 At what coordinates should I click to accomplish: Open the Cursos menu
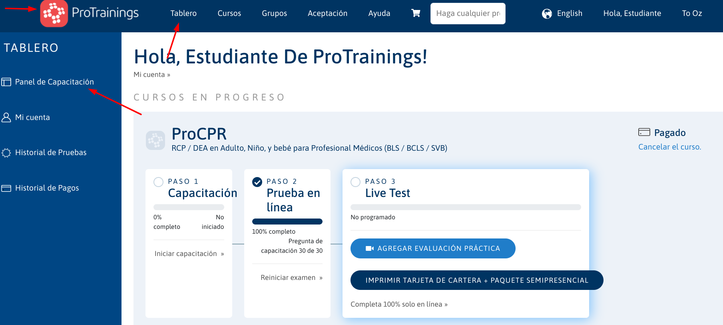coord(229,13)
